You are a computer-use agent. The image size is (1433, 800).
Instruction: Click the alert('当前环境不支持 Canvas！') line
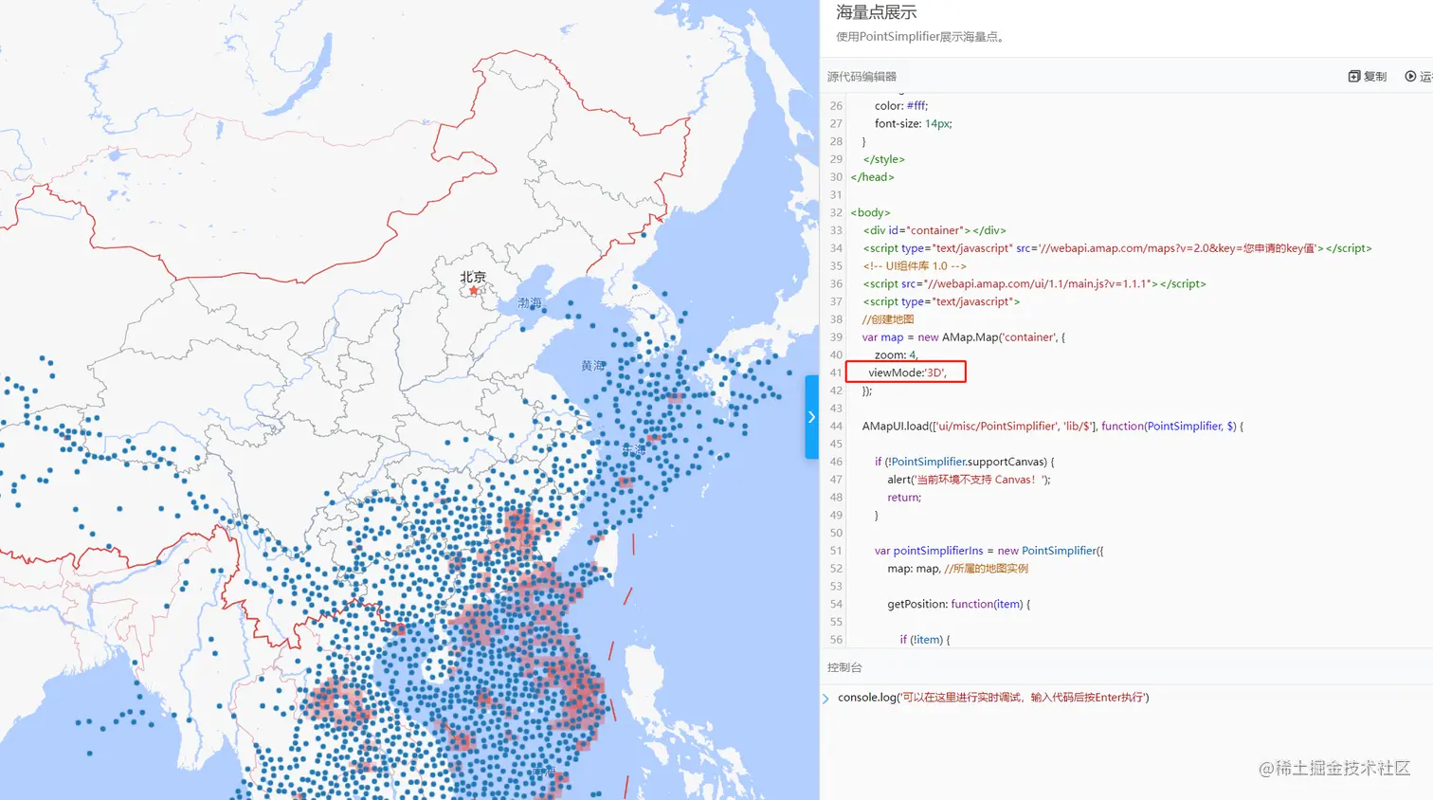click(969, 480)
